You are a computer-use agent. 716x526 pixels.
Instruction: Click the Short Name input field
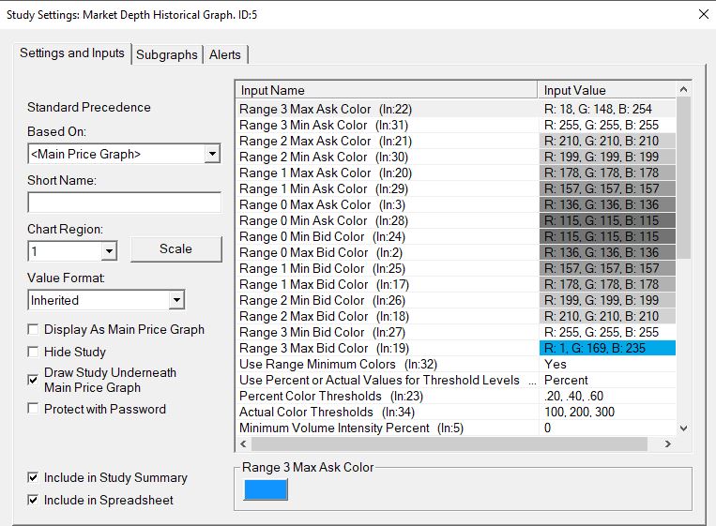coord(124,203)
